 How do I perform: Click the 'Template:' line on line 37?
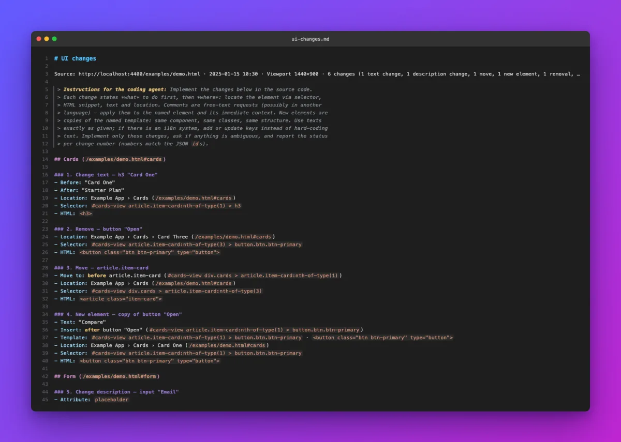pyautogui.click(x=254, y=338)
